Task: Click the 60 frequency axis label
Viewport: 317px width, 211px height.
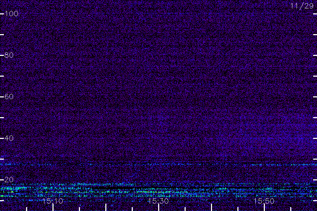Action: point(9,96)
